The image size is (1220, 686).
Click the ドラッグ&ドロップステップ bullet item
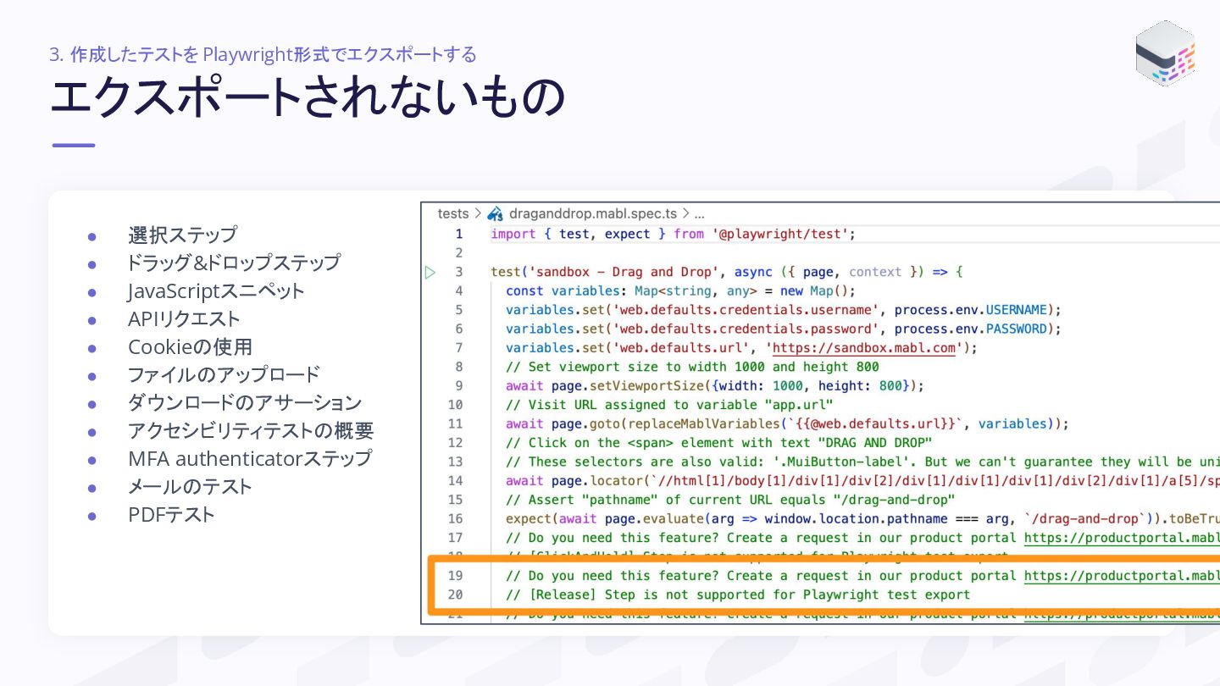tap(234, 263)
